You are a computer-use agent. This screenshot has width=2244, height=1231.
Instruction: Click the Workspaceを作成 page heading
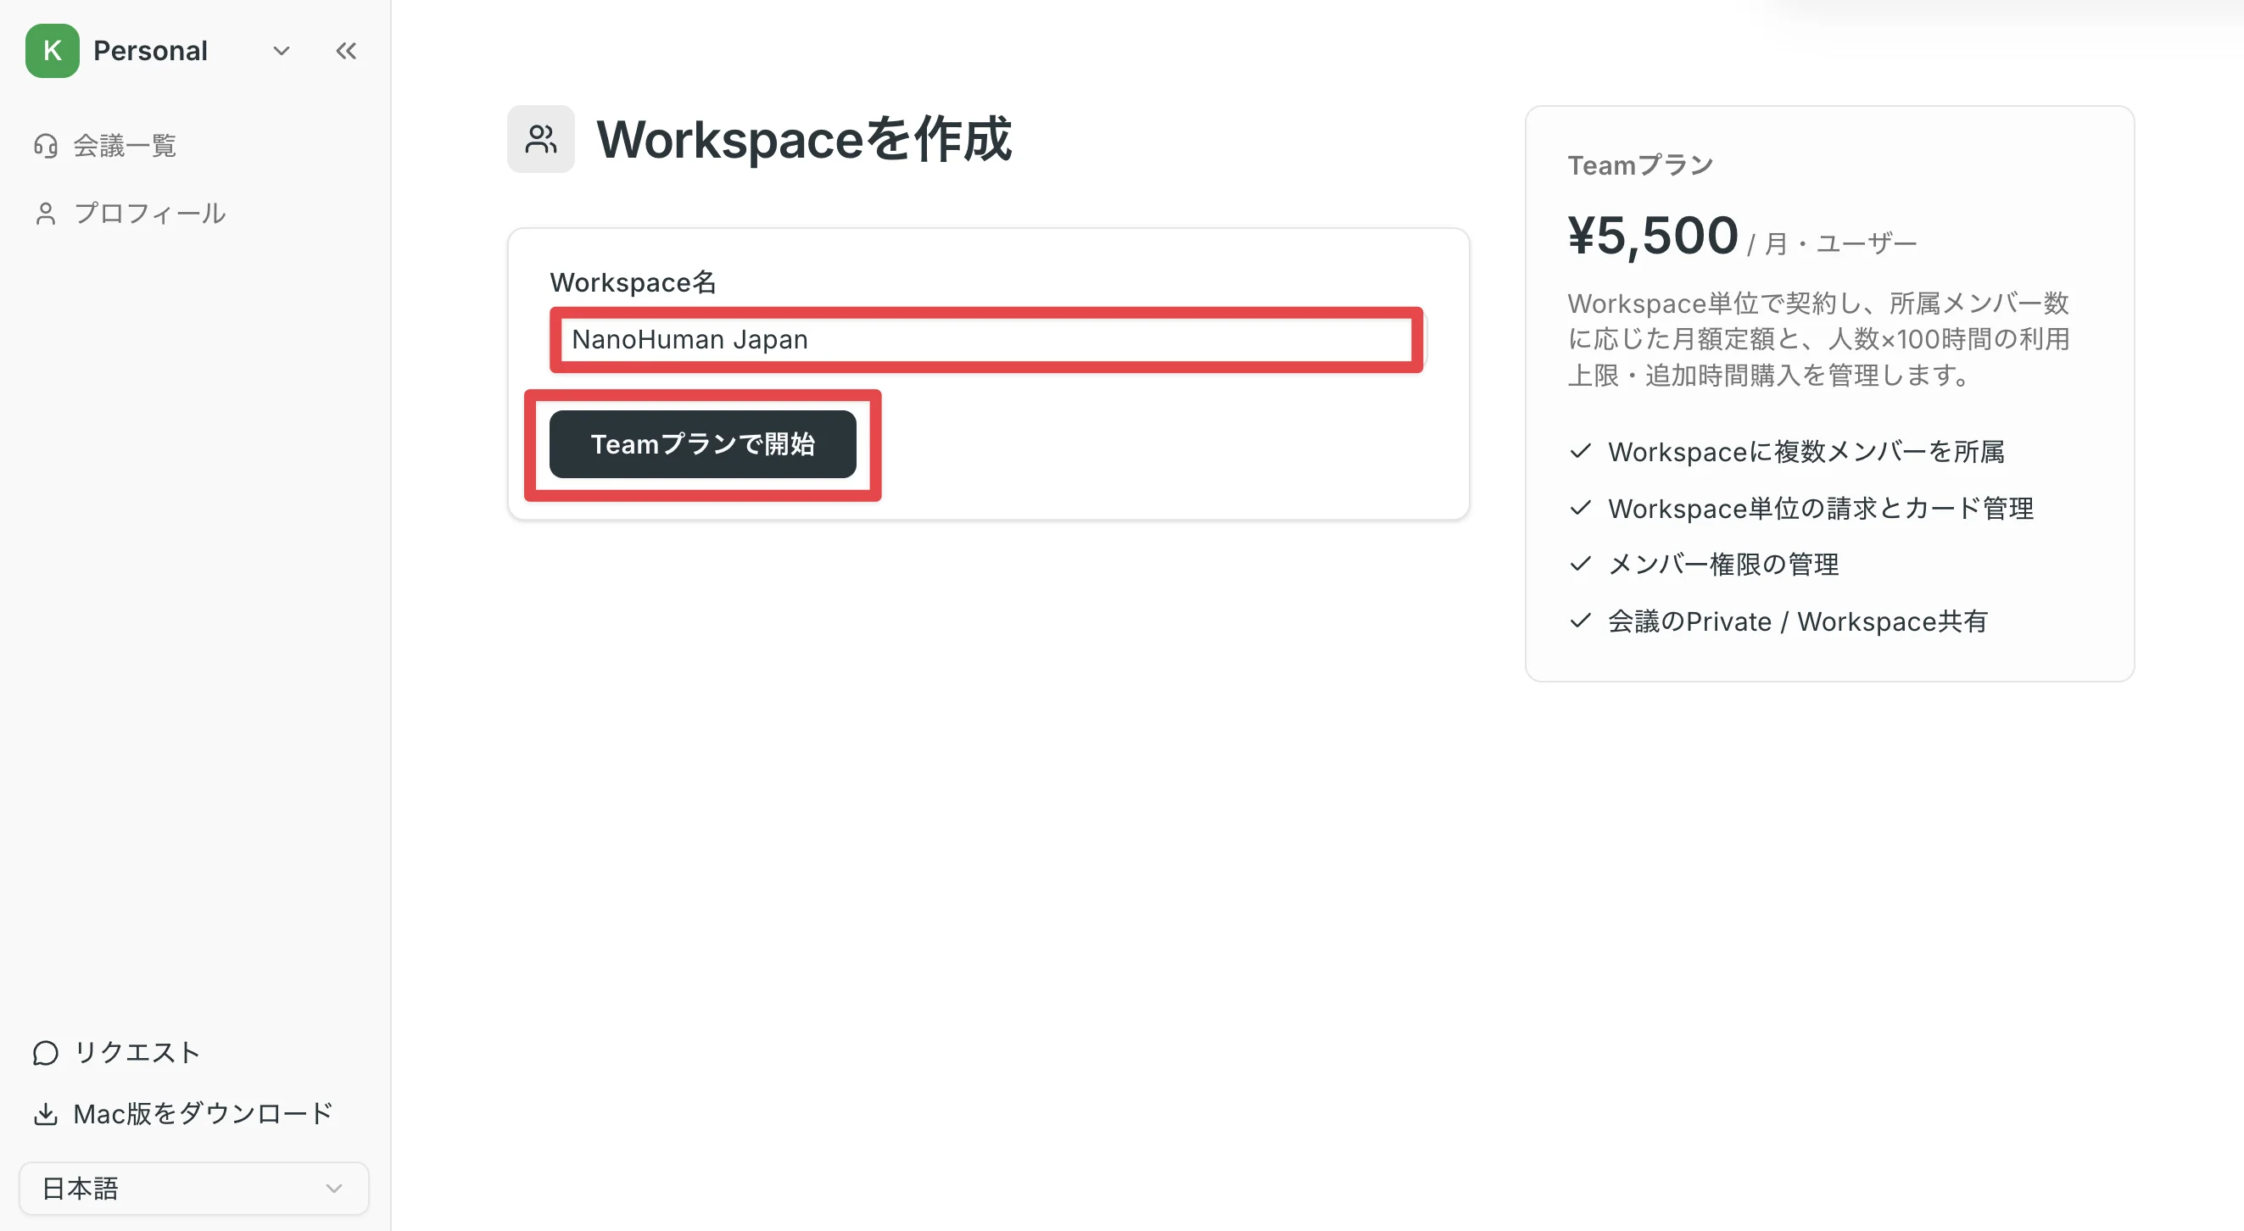804,139
